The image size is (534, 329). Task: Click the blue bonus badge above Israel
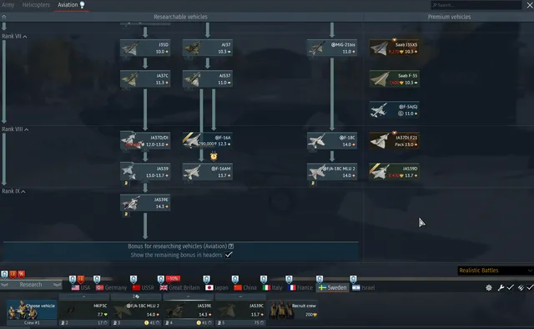354,280
